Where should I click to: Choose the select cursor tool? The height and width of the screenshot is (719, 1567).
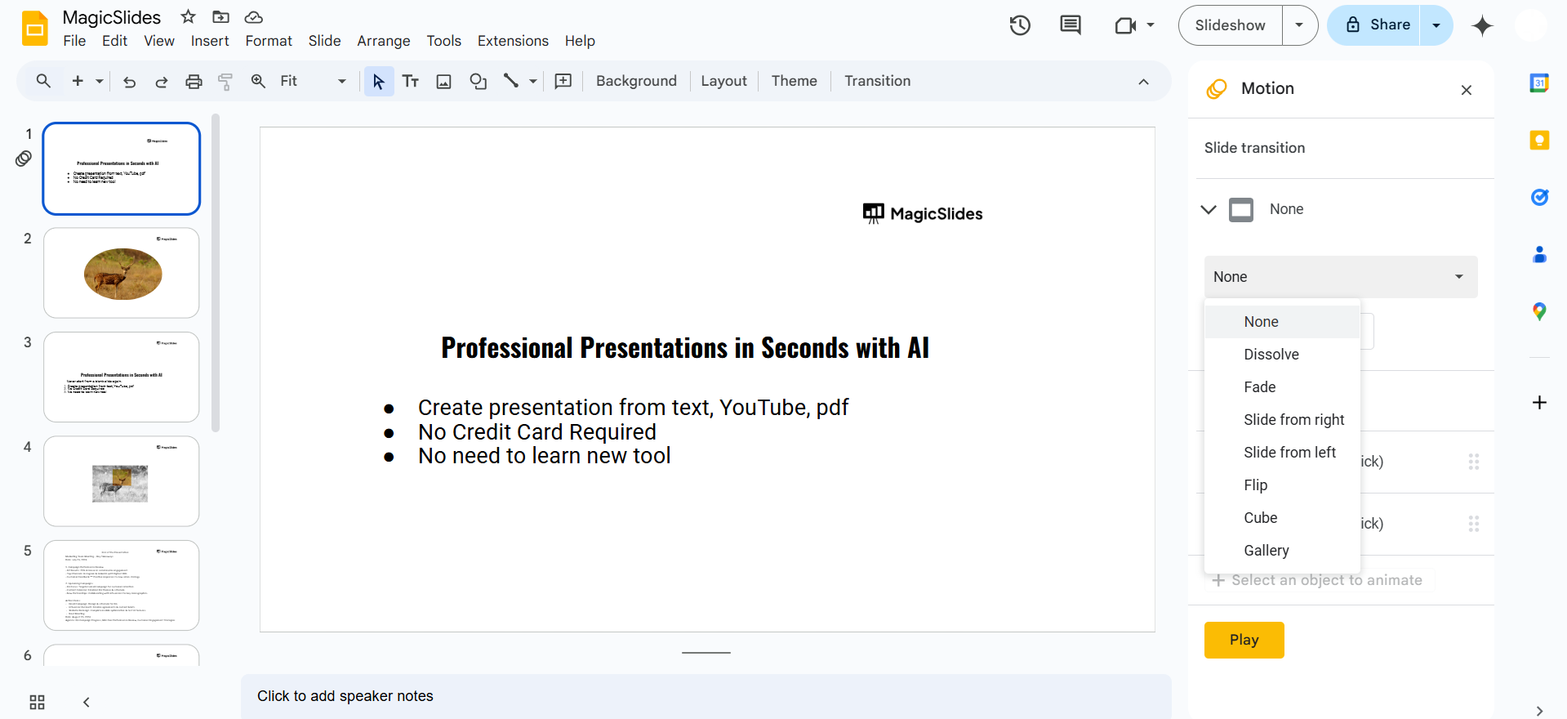coord(378,81)
